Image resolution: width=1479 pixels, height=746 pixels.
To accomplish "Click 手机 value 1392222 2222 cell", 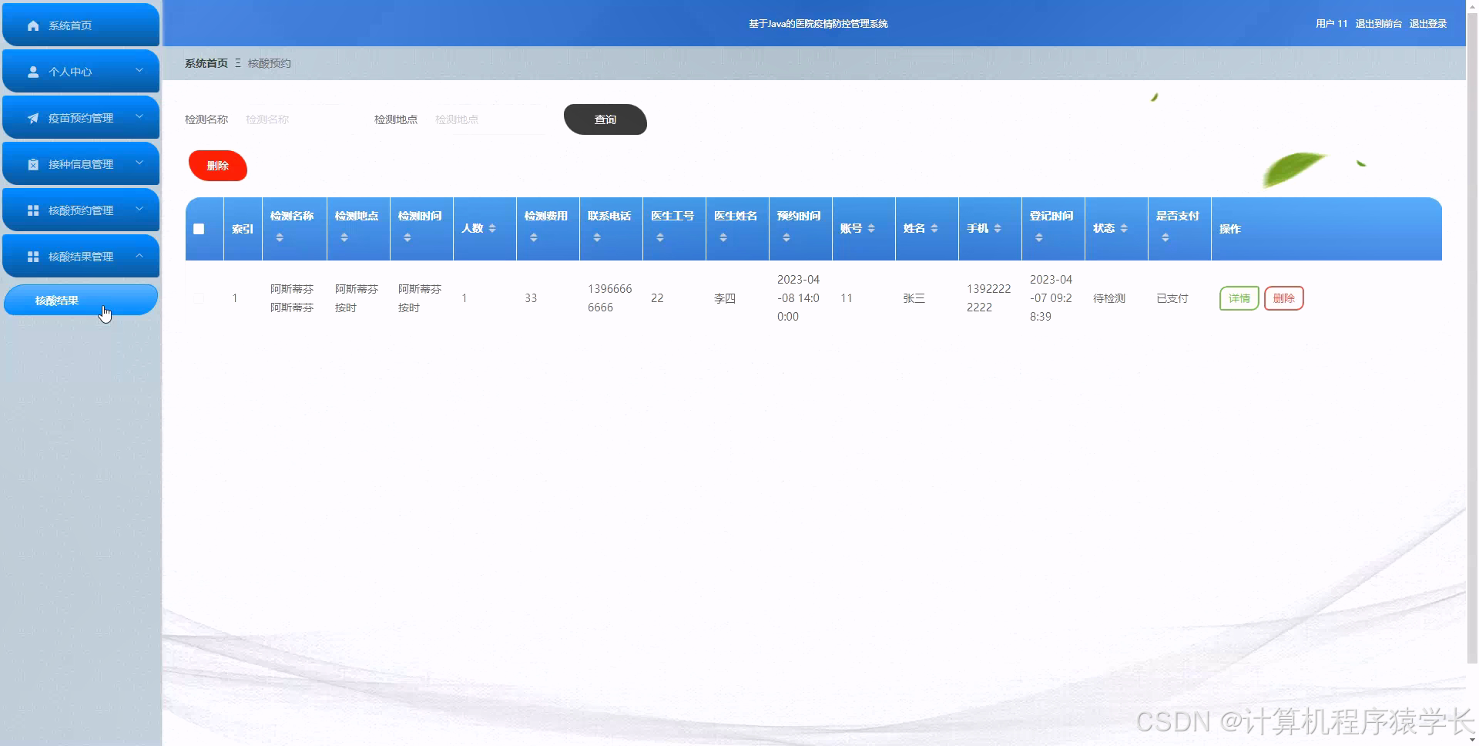I will (x=988, y=298).
